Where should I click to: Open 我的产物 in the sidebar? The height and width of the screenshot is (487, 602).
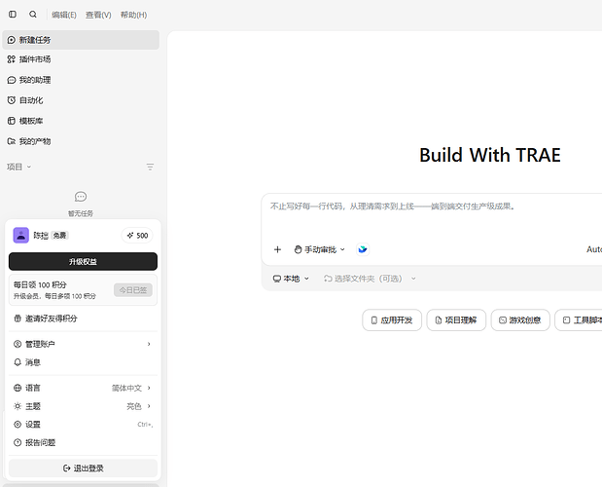[81, 141]
